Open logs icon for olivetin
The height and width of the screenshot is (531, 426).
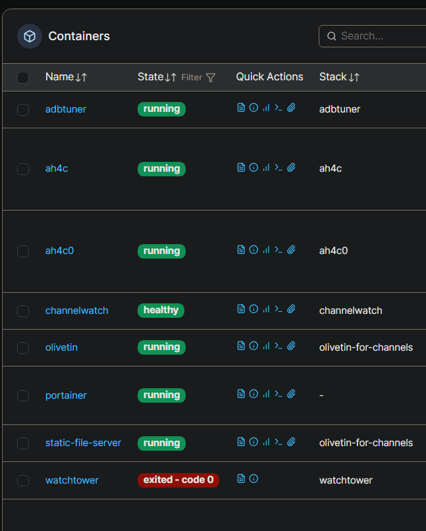(241, 345)
